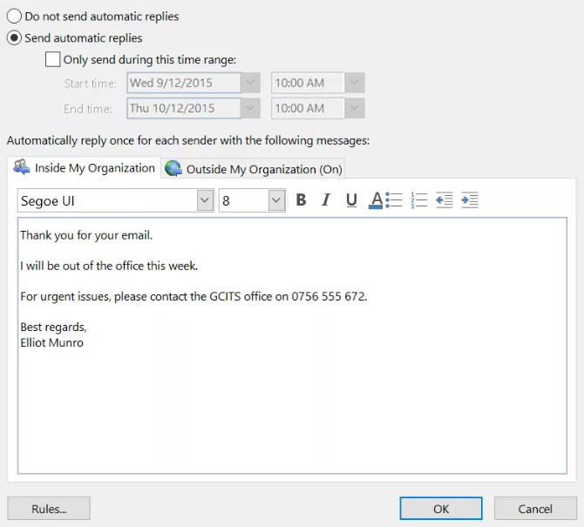Click the Outside My Organization globe icon

173,169
